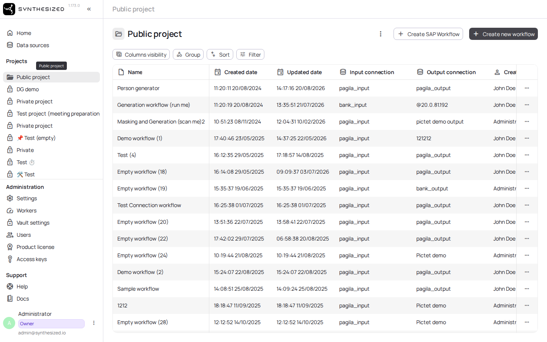This screenshot has width=547, height=342.
Task: Open row actions for Empty workflow (22)
Action: 527,239
